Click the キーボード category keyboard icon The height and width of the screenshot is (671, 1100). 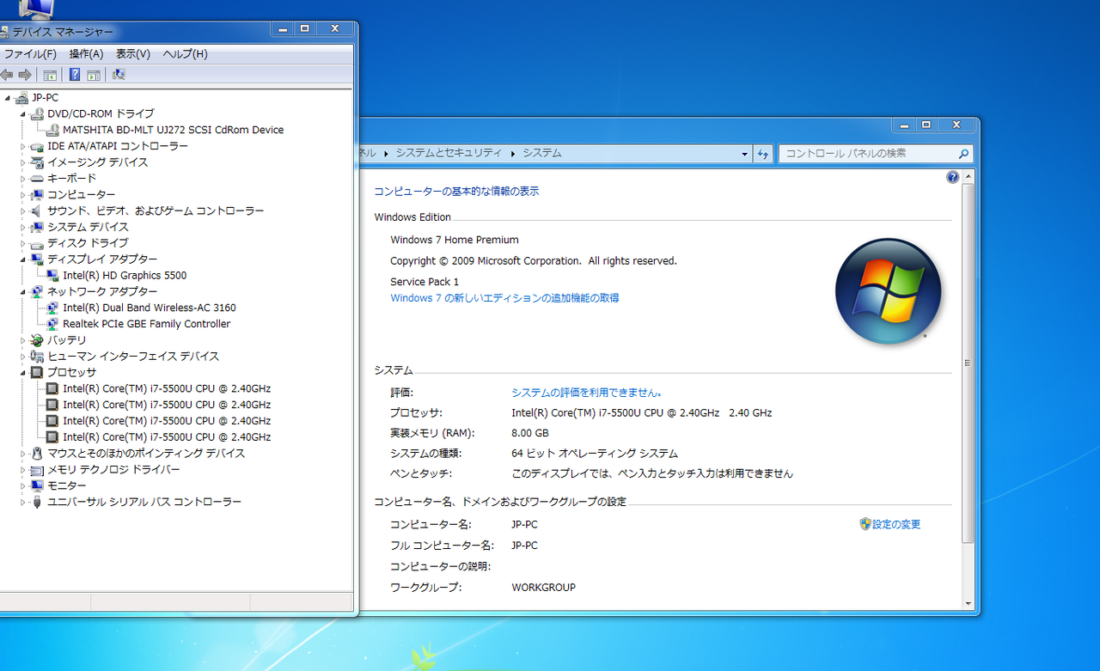click(x=37, y=178)
